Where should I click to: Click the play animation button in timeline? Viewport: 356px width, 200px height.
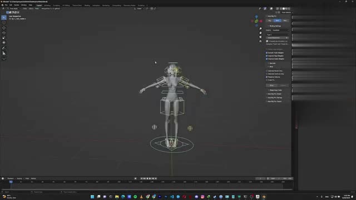pos(150,179)
